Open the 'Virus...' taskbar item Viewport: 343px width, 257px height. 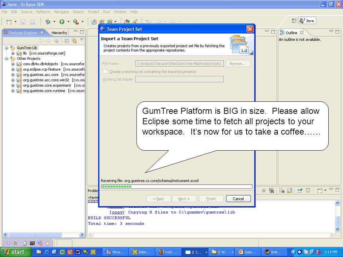115,252
